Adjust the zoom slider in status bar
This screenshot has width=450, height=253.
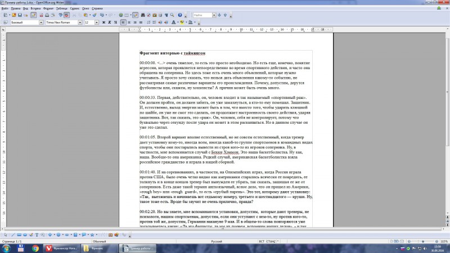(x=423, y=241)
